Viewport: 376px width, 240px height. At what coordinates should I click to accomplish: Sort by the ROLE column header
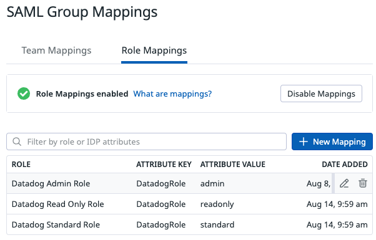(x=21, y=165)
